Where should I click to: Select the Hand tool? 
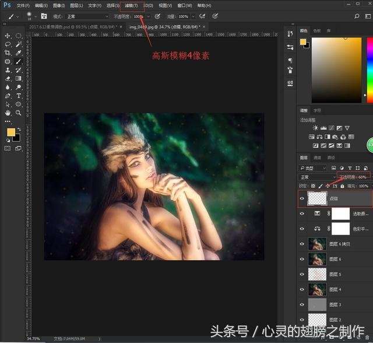[8, 113]
